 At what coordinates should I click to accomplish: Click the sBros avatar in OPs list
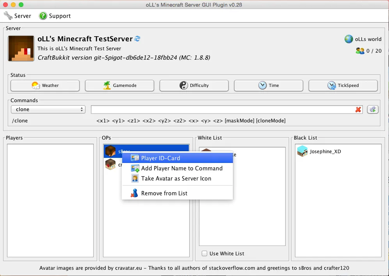(x=110, y=151)
